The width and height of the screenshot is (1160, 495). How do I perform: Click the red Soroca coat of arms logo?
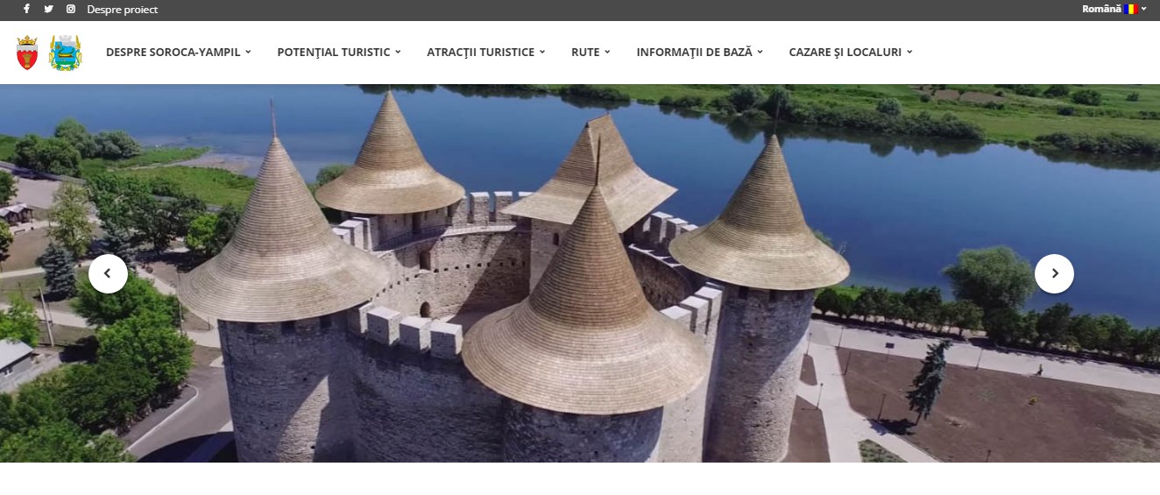pyautogui.click(x=27, y=53)
